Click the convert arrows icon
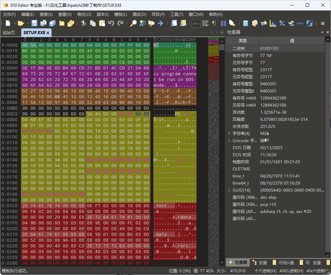 [264, 23]
